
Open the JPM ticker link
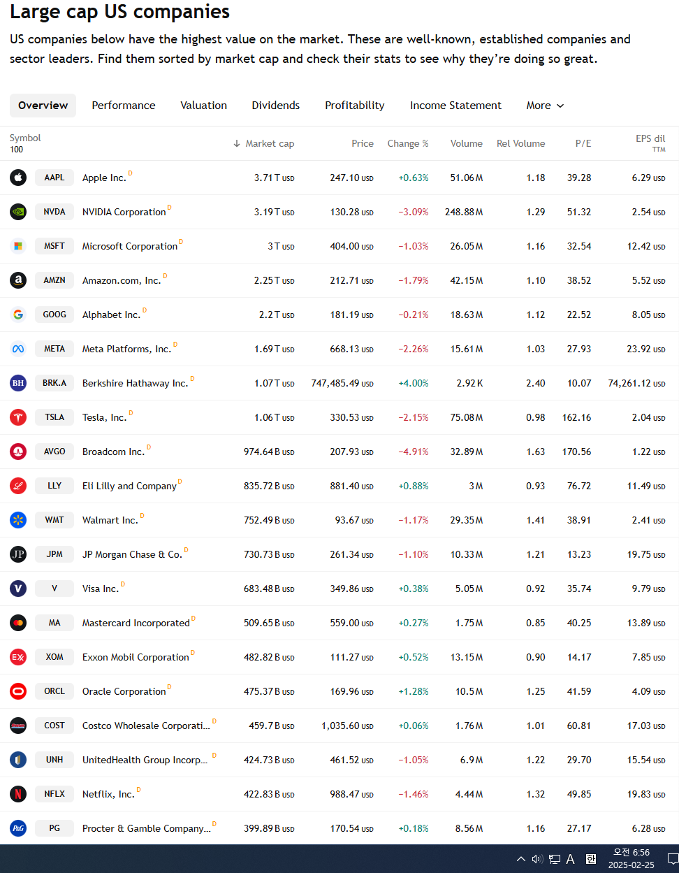(54, 554)
